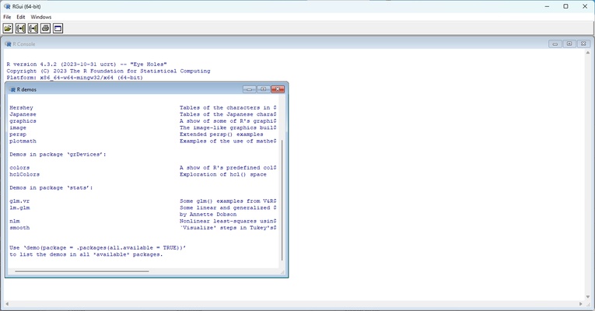This screenshot has width=595, height=311.
Task: Click the R Console scroll right arrow
Action: pos(580,304)
